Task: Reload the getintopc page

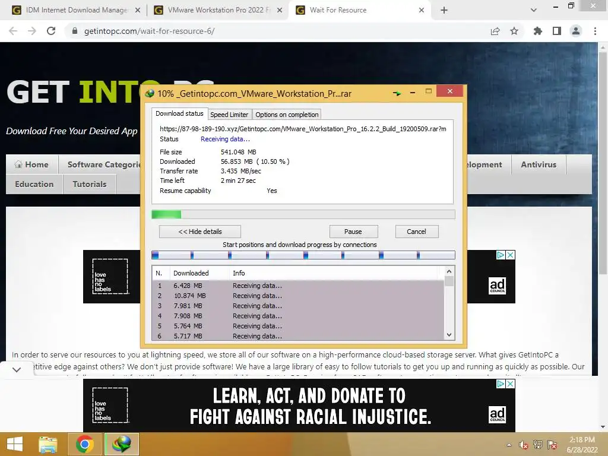Action: [x=51, y=31]
